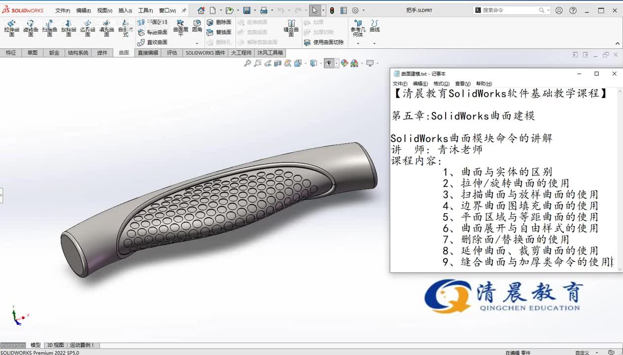Image resolution: width=623 pixels, height=355 pixels.
Task: Click the Print icon
Action: 264,10
